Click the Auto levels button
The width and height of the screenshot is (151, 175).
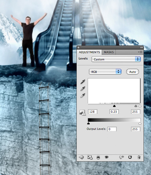coord(133,72)
